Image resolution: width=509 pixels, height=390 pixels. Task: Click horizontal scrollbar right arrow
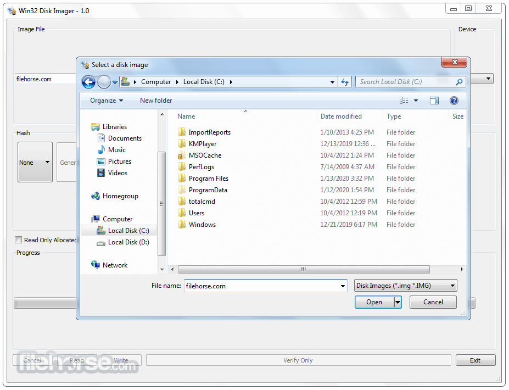pyautogui.click(x=462, y=270)
